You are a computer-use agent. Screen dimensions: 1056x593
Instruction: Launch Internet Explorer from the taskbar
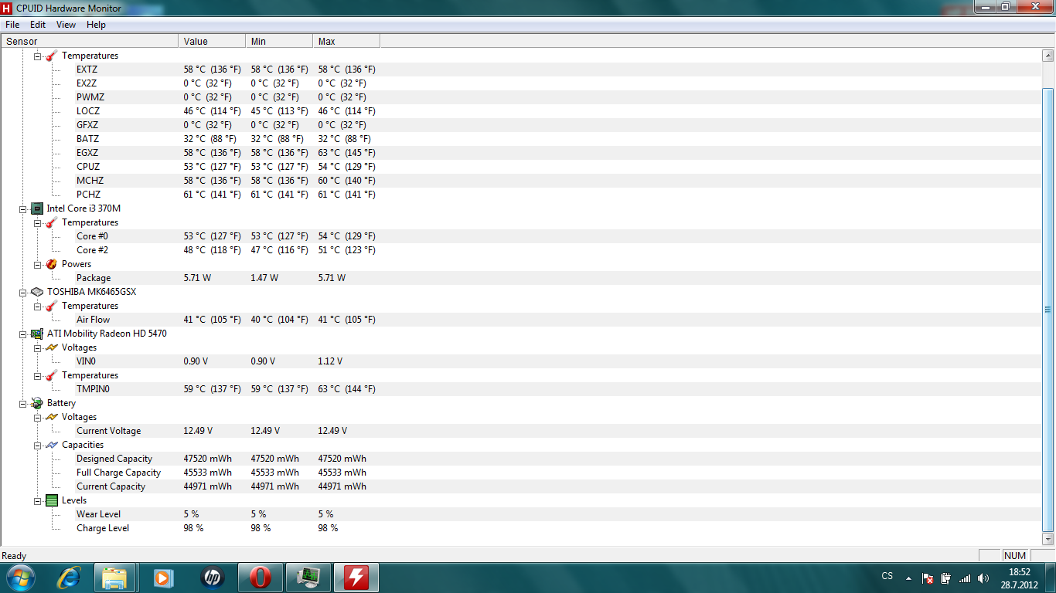[x=70, y=577]
